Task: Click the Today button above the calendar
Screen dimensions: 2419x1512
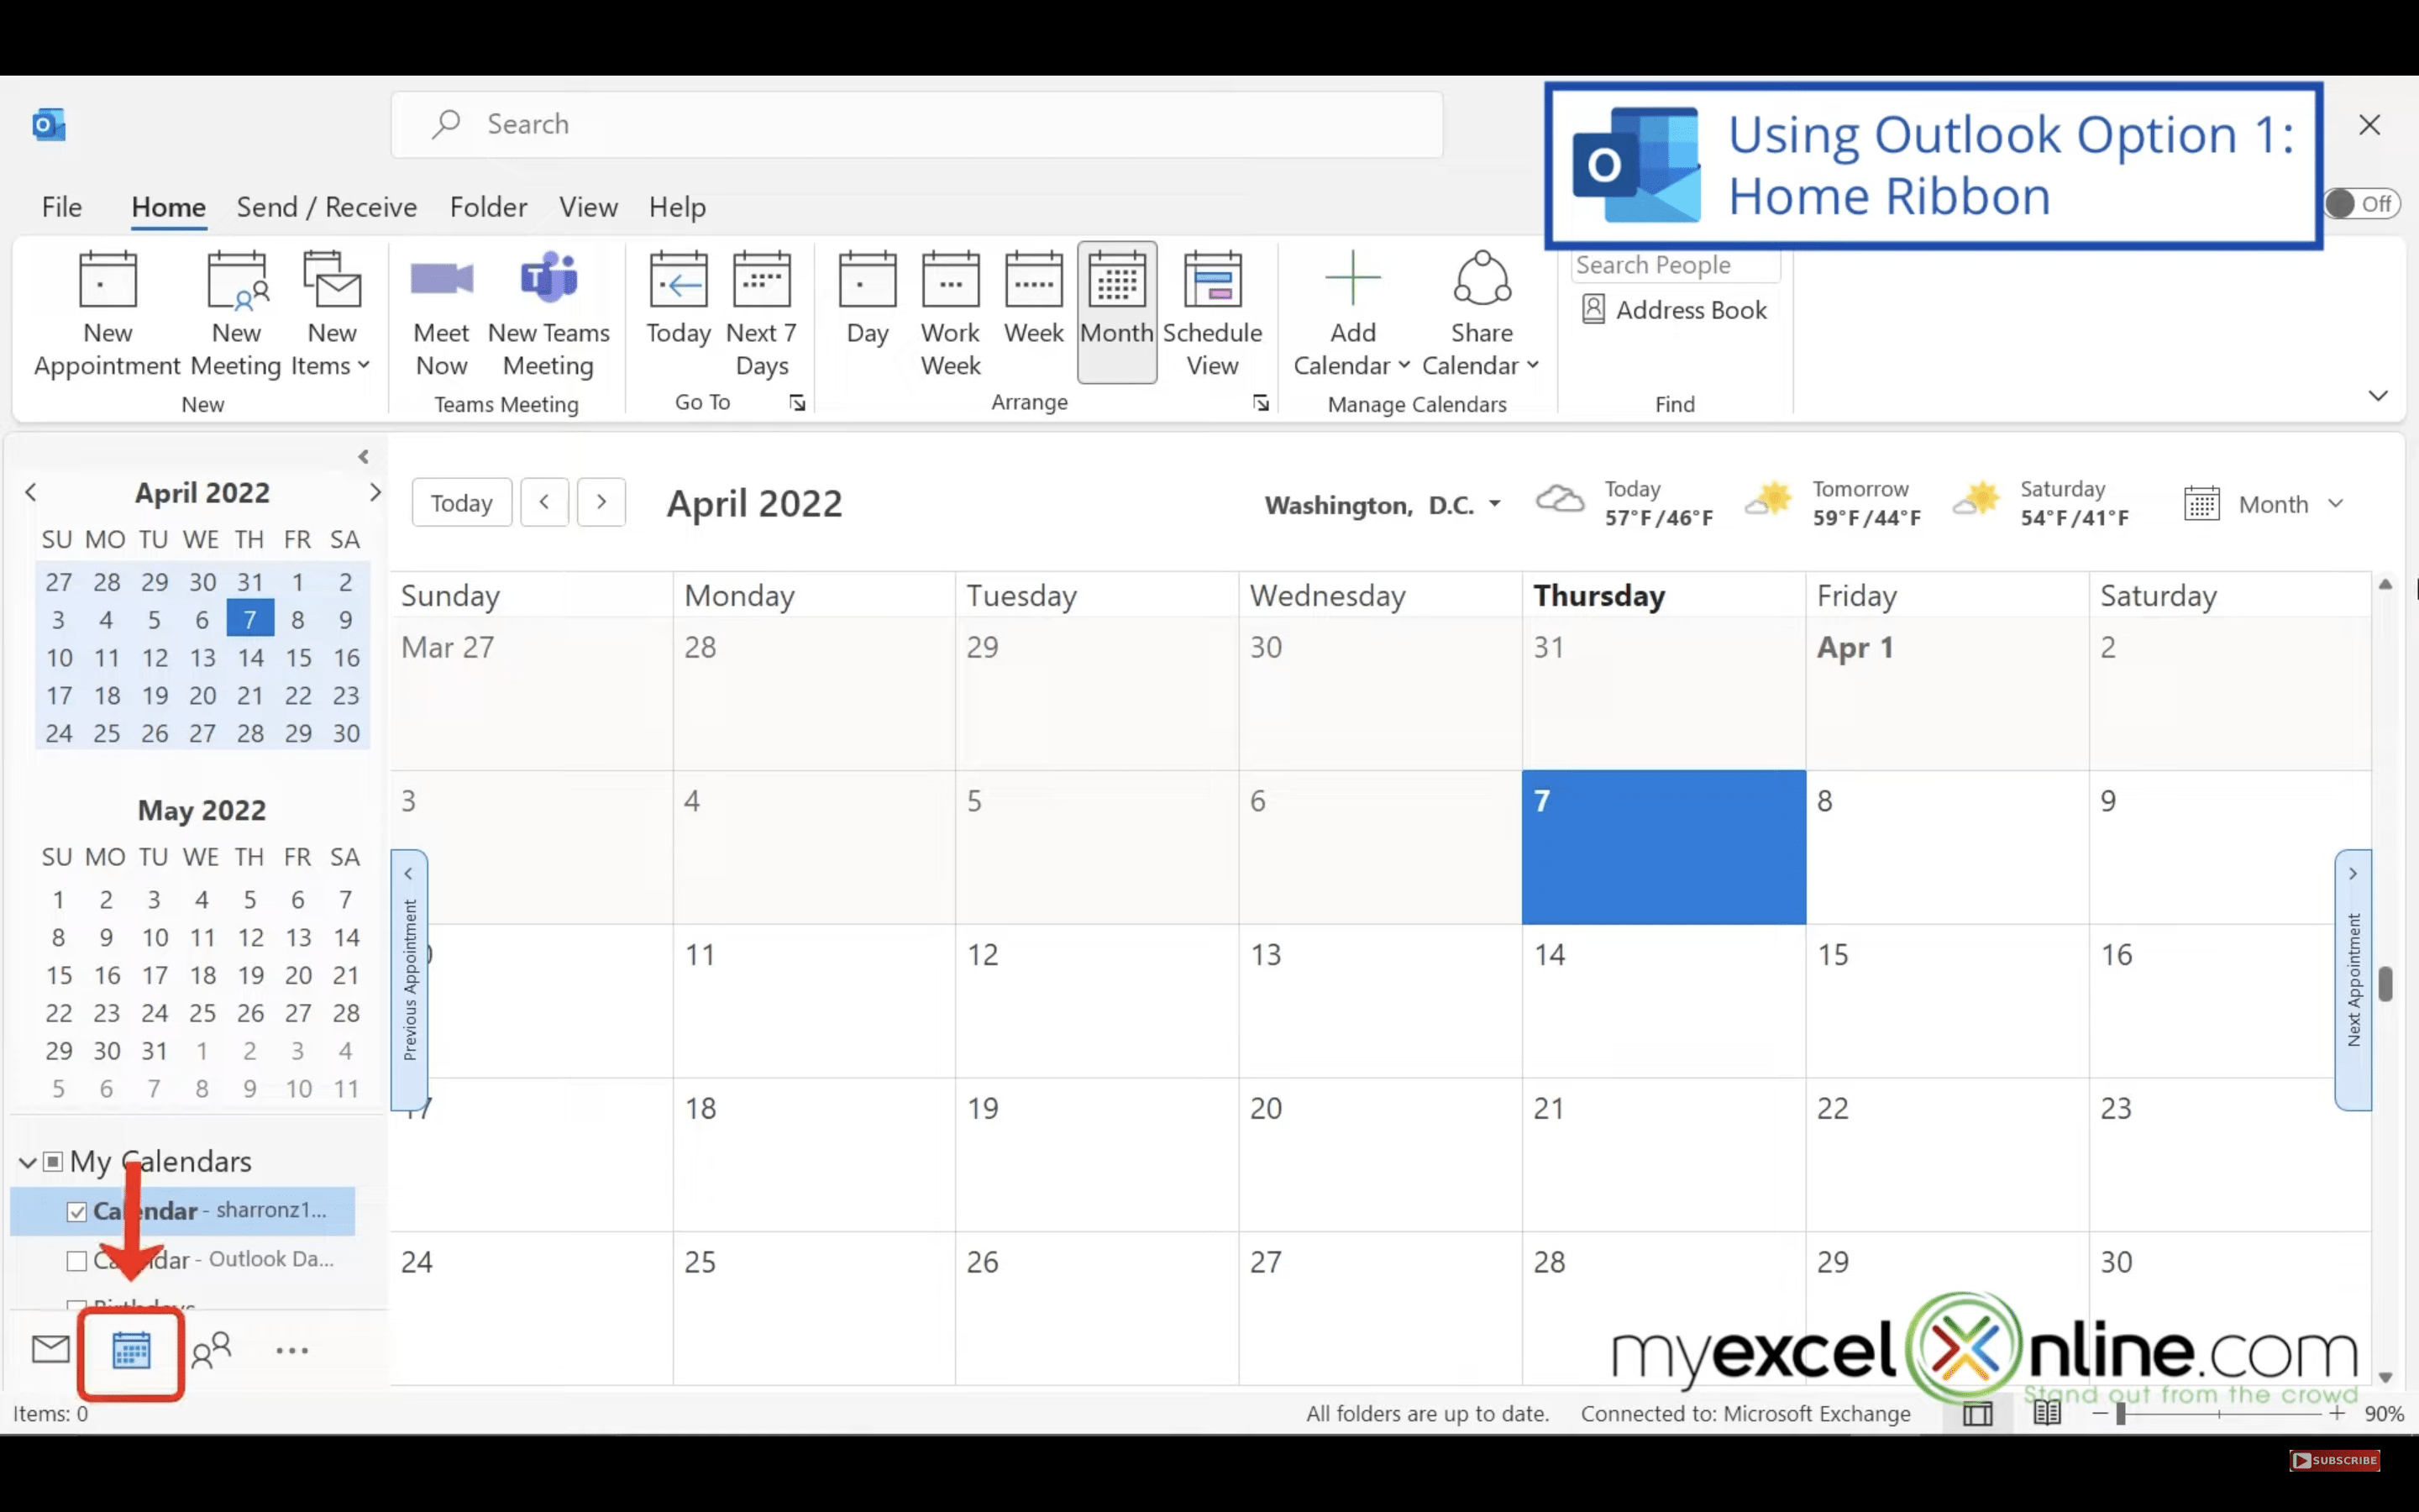Action: tap(462, 502)
